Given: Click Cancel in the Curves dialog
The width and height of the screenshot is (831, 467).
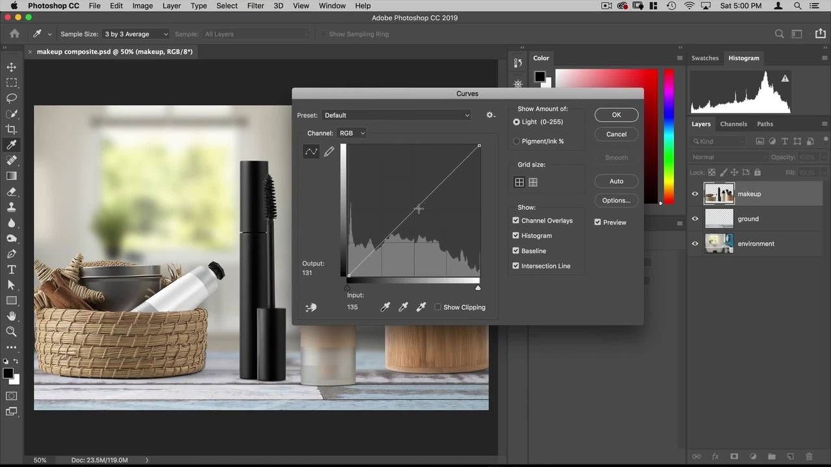Looking at the screenshot, I should pos(616,134).
